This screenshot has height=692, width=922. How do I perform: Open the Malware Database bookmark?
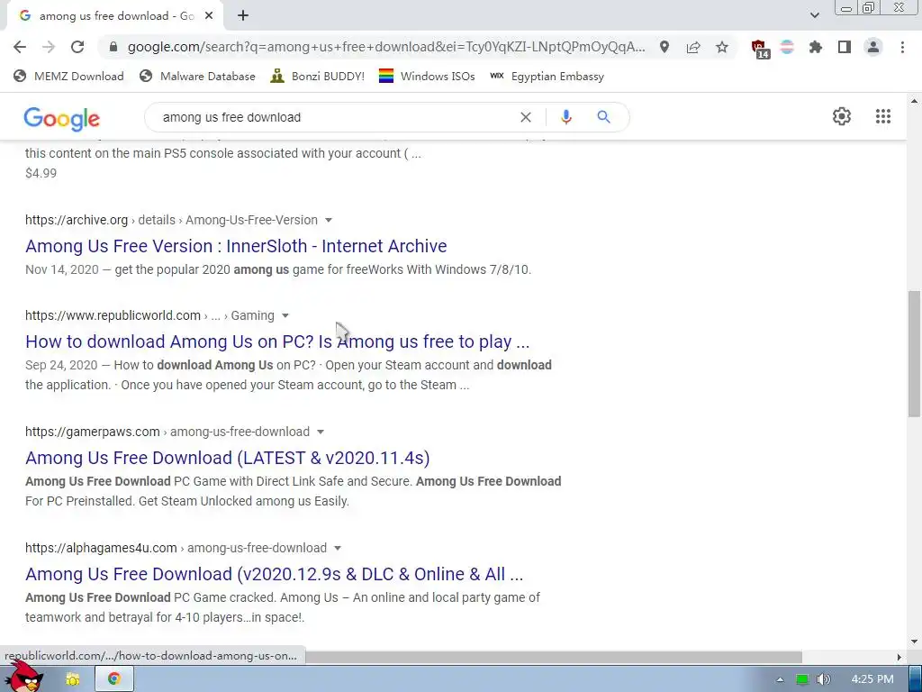pos(197,76)
